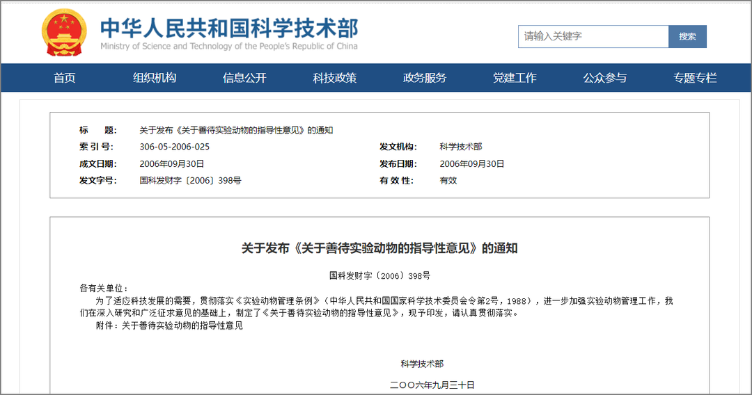Click the 搜索 search button

687,36
